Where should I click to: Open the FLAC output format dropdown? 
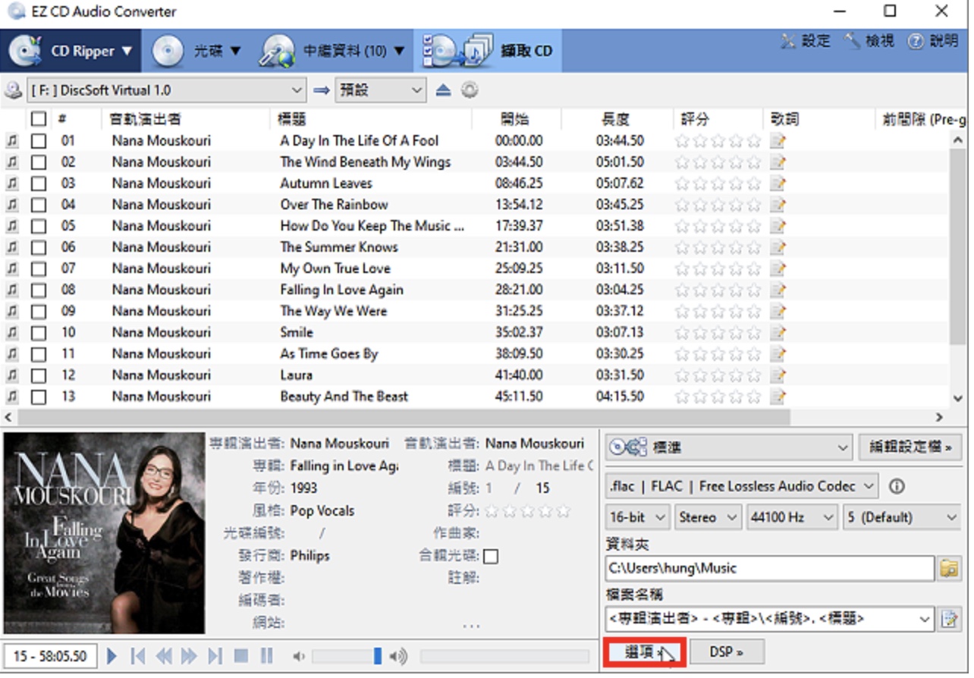(x=742, y=487)
